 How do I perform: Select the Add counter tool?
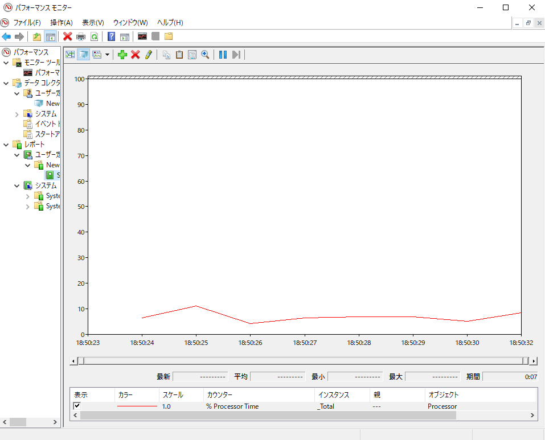(x=122, y=54)
